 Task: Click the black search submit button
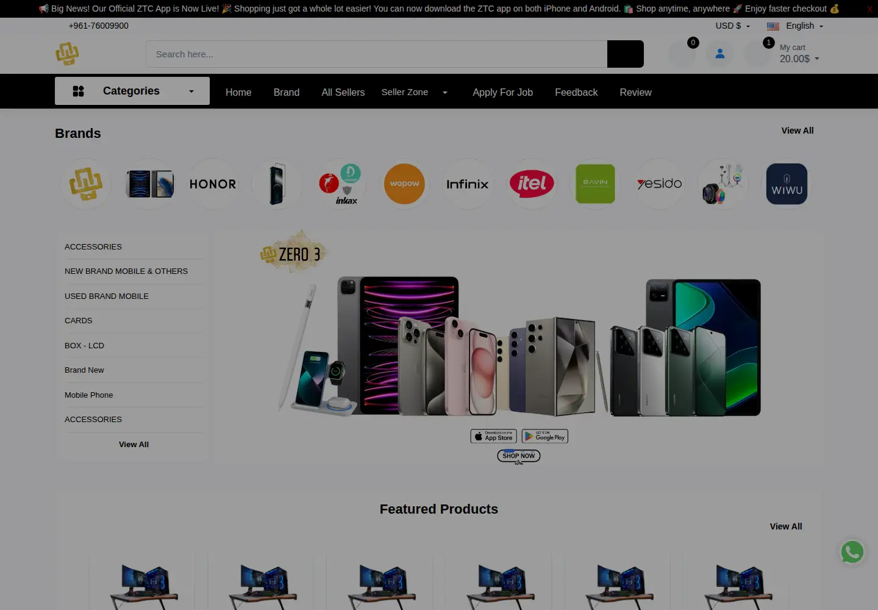click(x=625, y=54)
